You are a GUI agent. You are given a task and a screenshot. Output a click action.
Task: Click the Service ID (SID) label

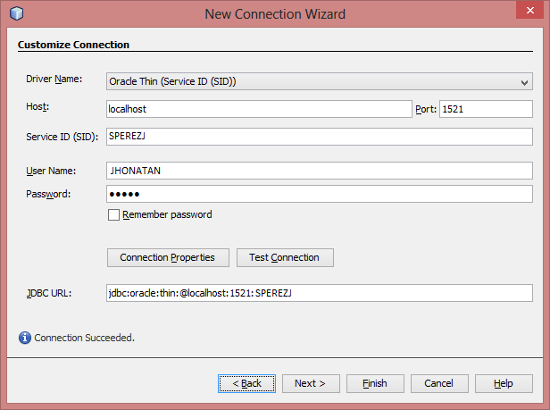click(x=62, y=137)
